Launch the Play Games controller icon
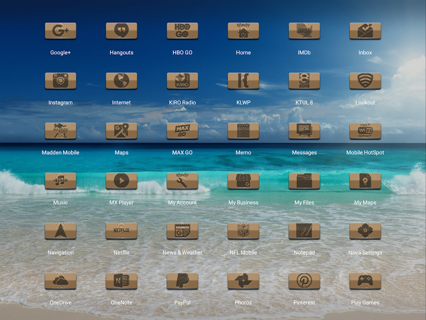 [x=365, y=281]
